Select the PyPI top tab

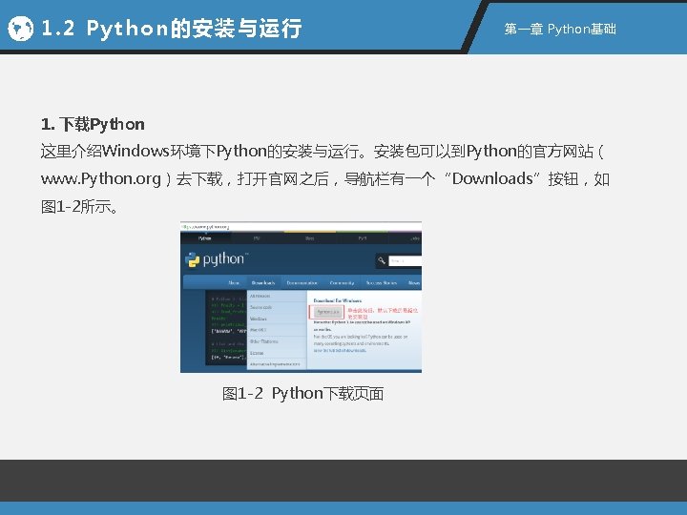pos(363,238)
